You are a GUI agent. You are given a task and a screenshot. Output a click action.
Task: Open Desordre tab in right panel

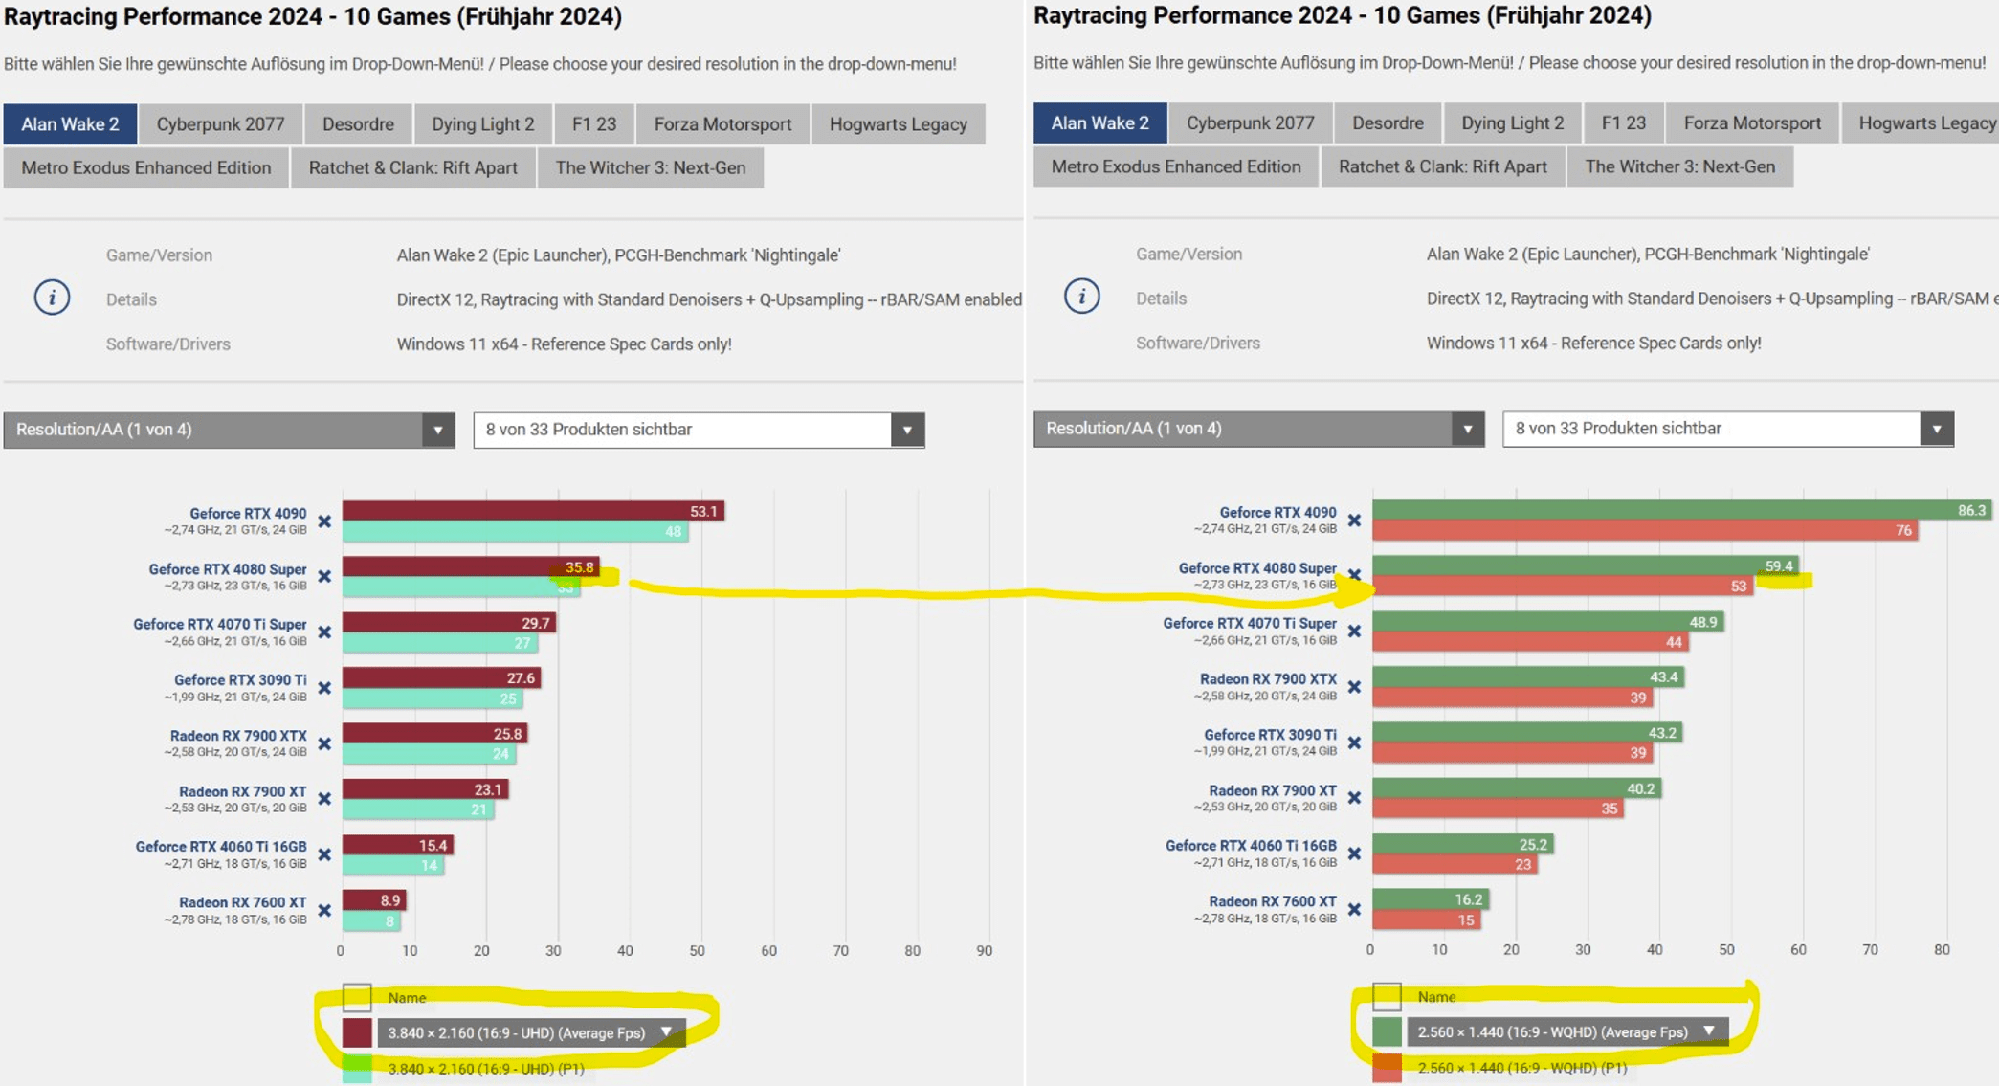point(1388,123)
